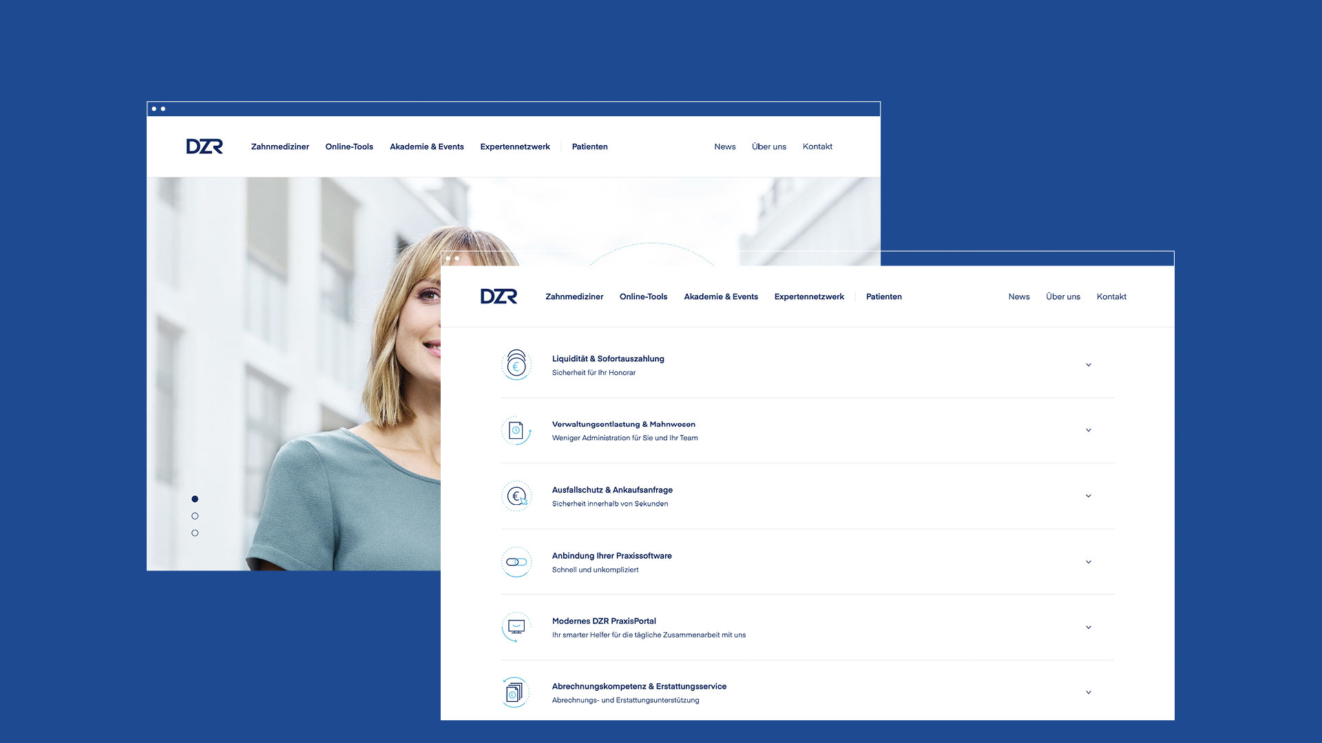Click 'Sicherheit innerhalb von Sekunden' subtitle
The width and height of the screenshot is (1322, 743).
pos(610,504)
